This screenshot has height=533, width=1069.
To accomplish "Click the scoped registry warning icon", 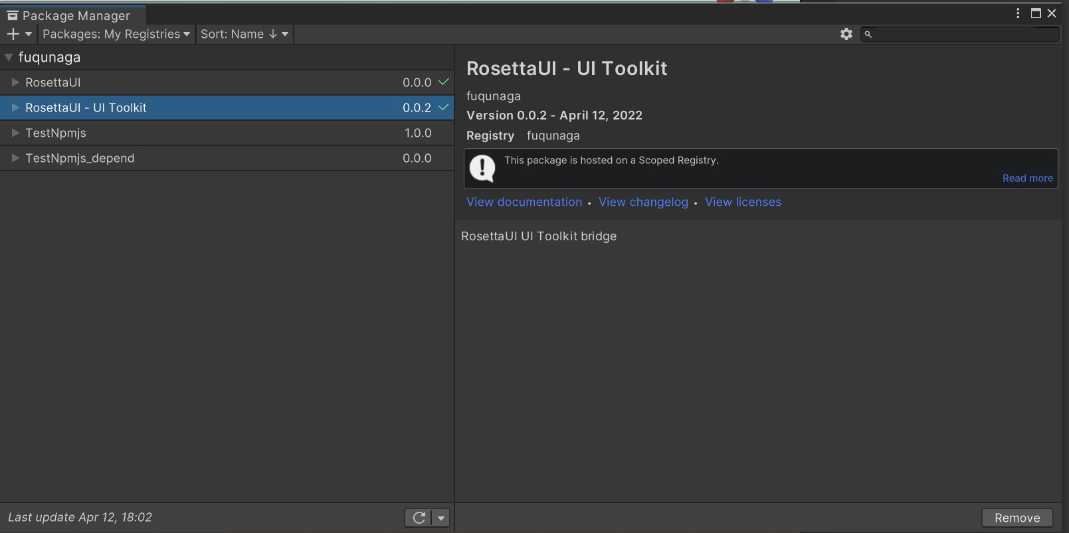I will click(482, 168).
